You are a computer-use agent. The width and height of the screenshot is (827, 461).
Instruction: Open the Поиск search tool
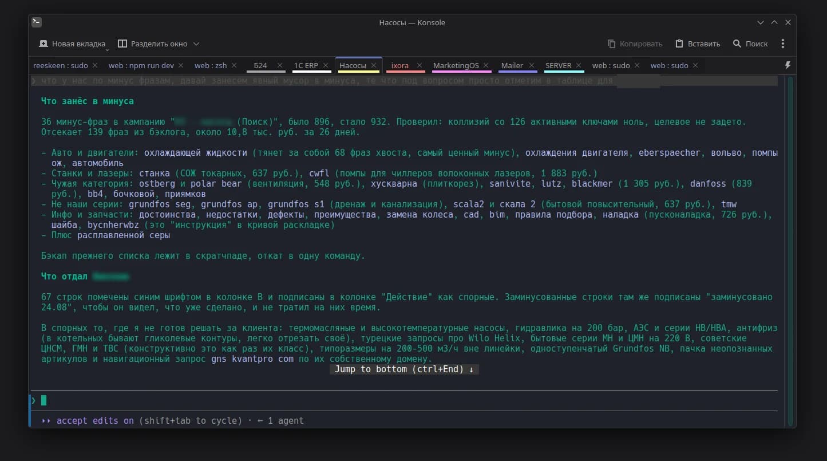click(750, 44)
